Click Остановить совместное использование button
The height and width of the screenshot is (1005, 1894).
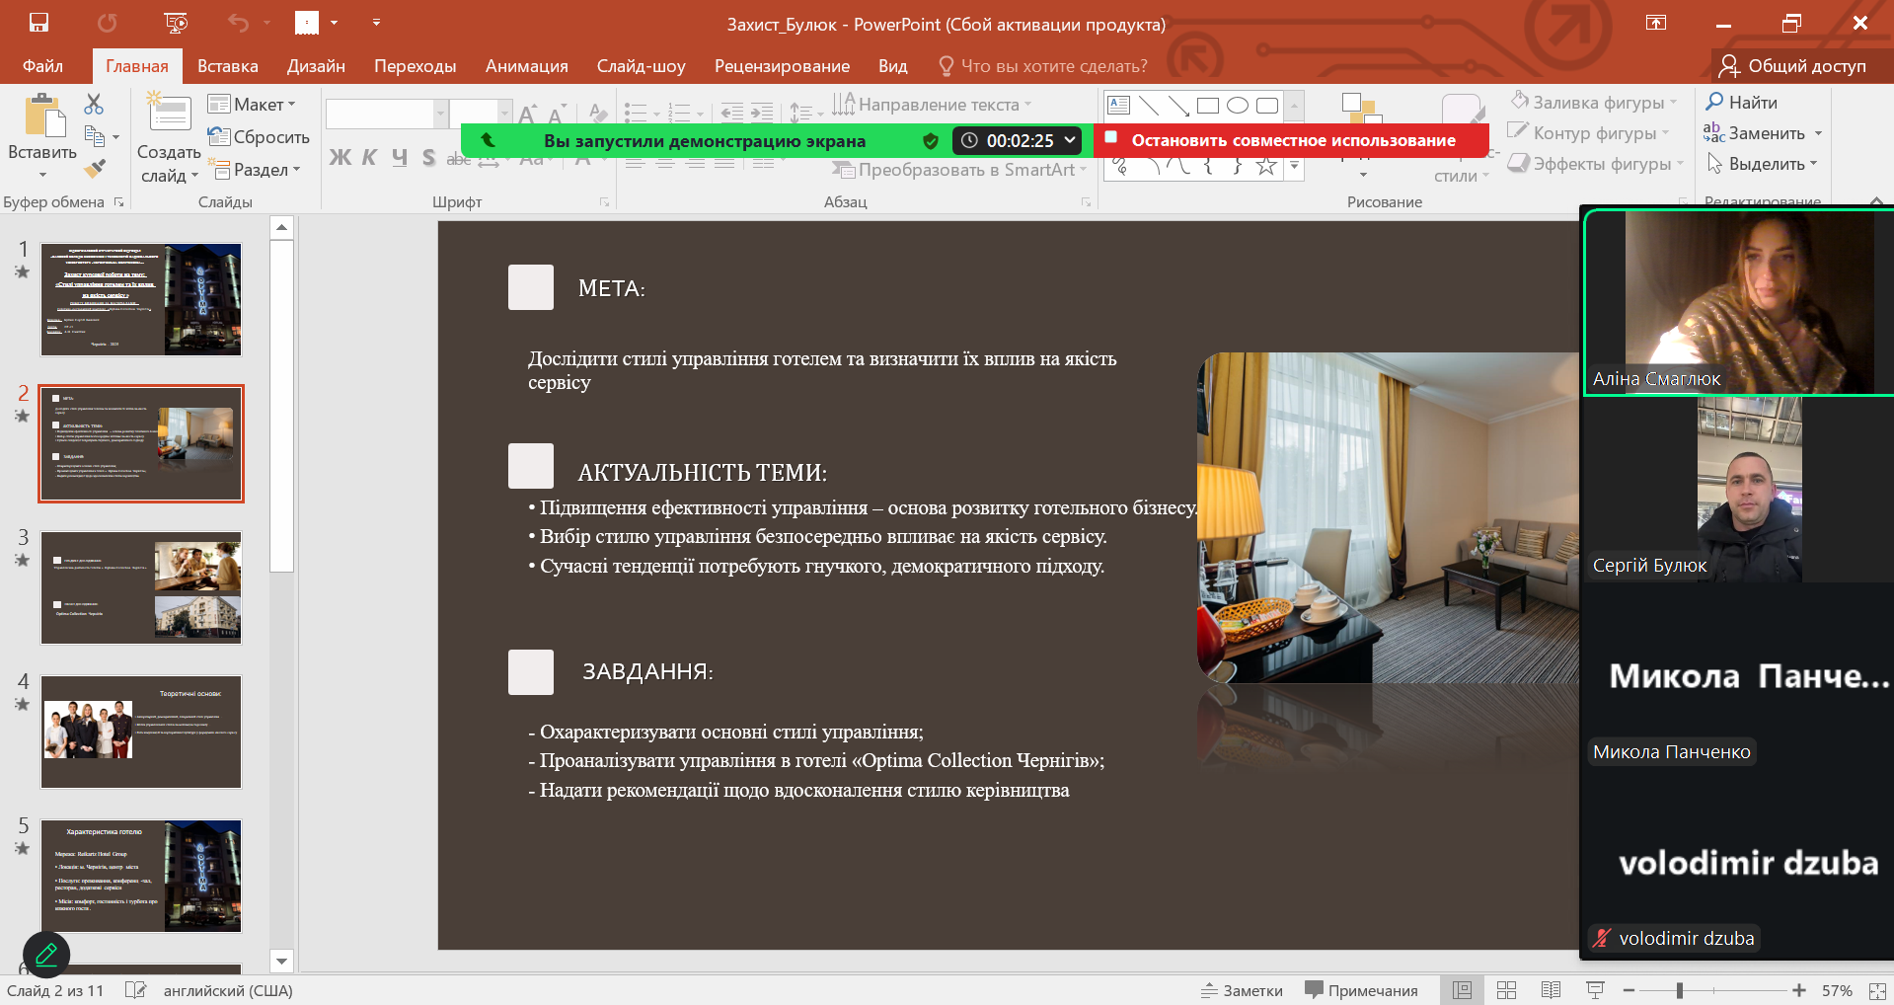click(x=1291, y=140)
